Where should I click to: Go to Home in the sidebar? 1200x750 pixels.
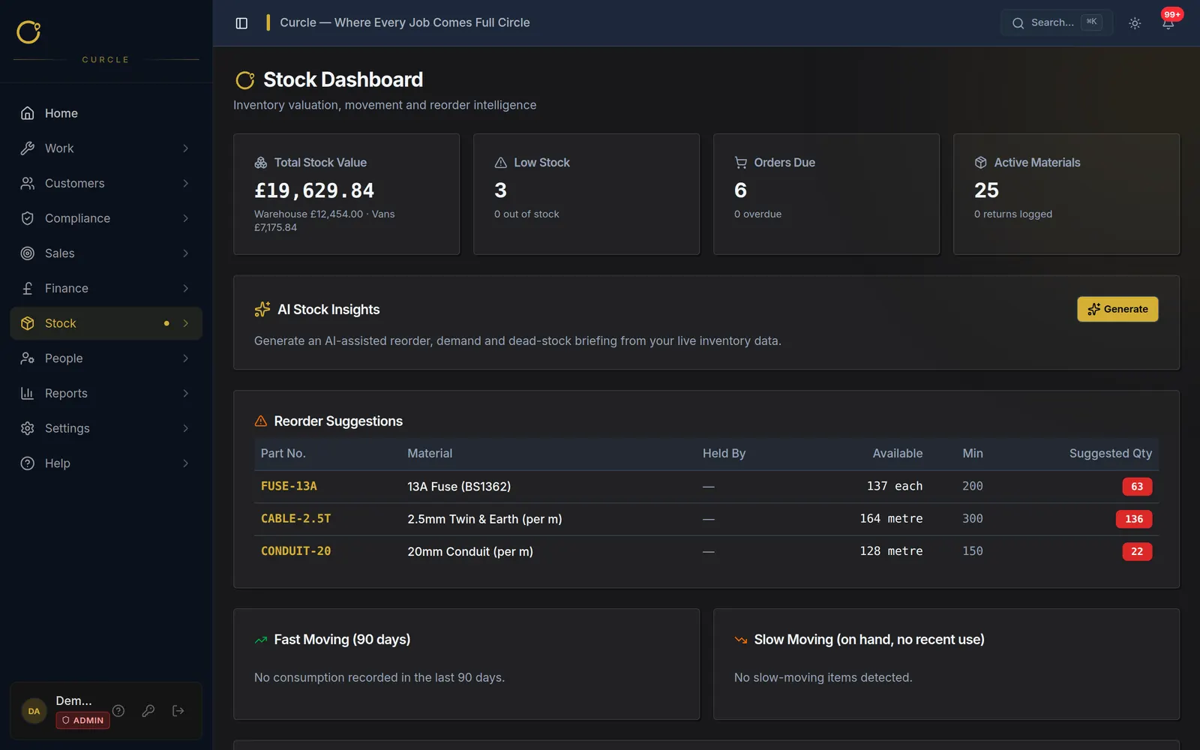[x=106, y=113]
